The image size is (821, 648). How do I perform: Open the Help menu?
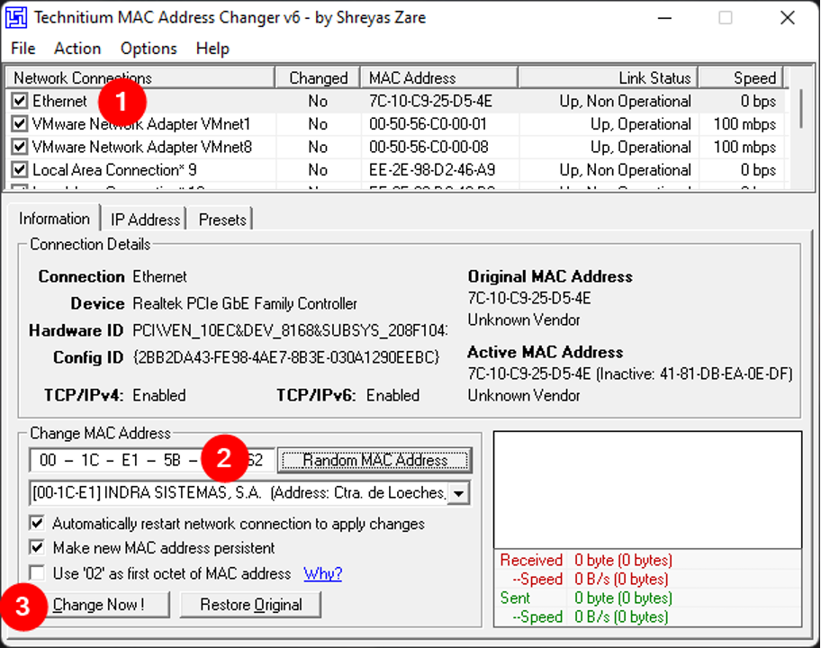(x=212, y=49)
